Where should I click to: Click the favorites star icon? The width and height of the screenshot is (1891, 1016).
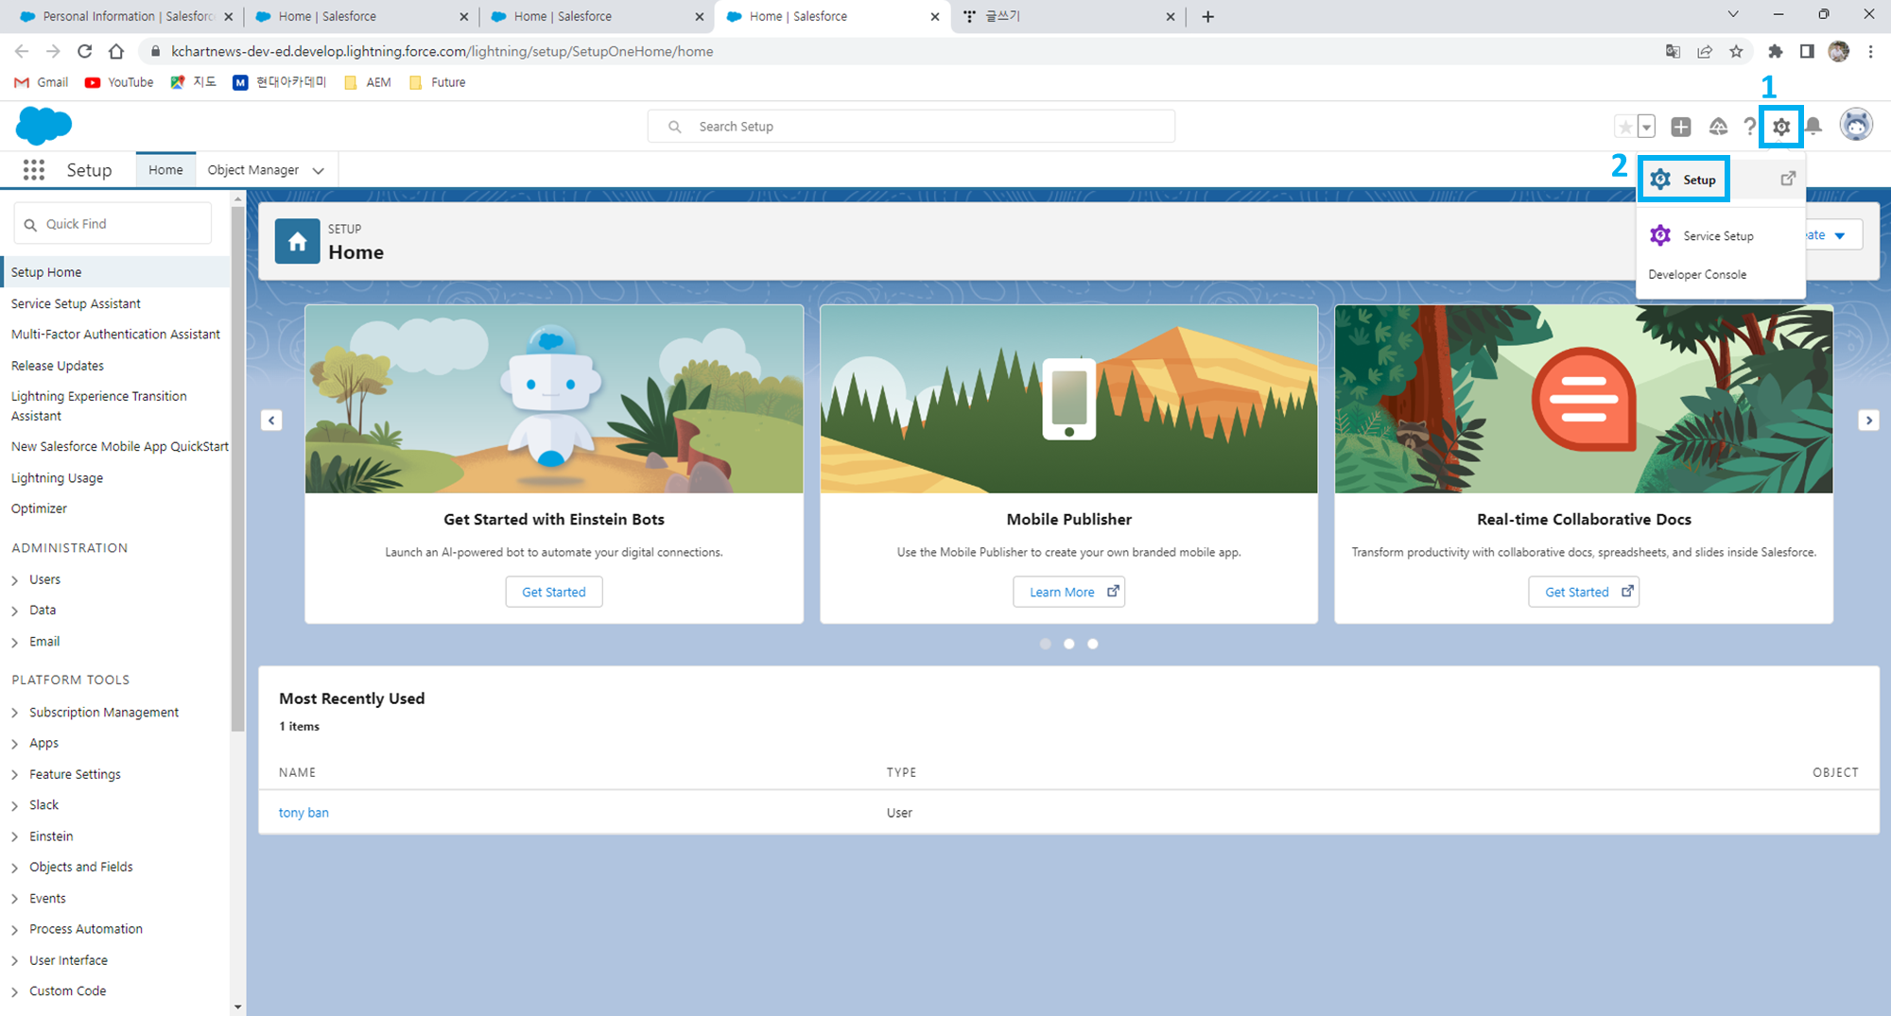coord(1625,127)
